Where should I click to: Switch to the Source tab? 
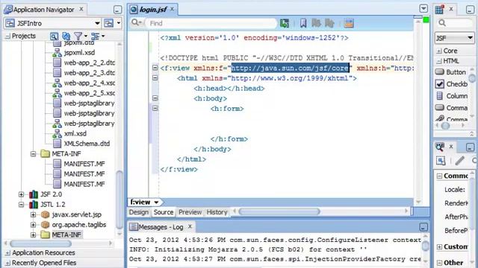click(x=164, y=212)
